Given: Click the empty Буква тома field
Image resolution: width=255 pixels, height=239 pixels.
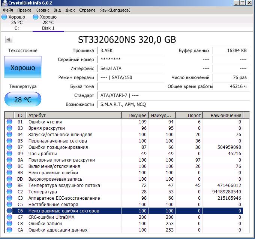Looking at the screenshot, I should click(131, 86).
